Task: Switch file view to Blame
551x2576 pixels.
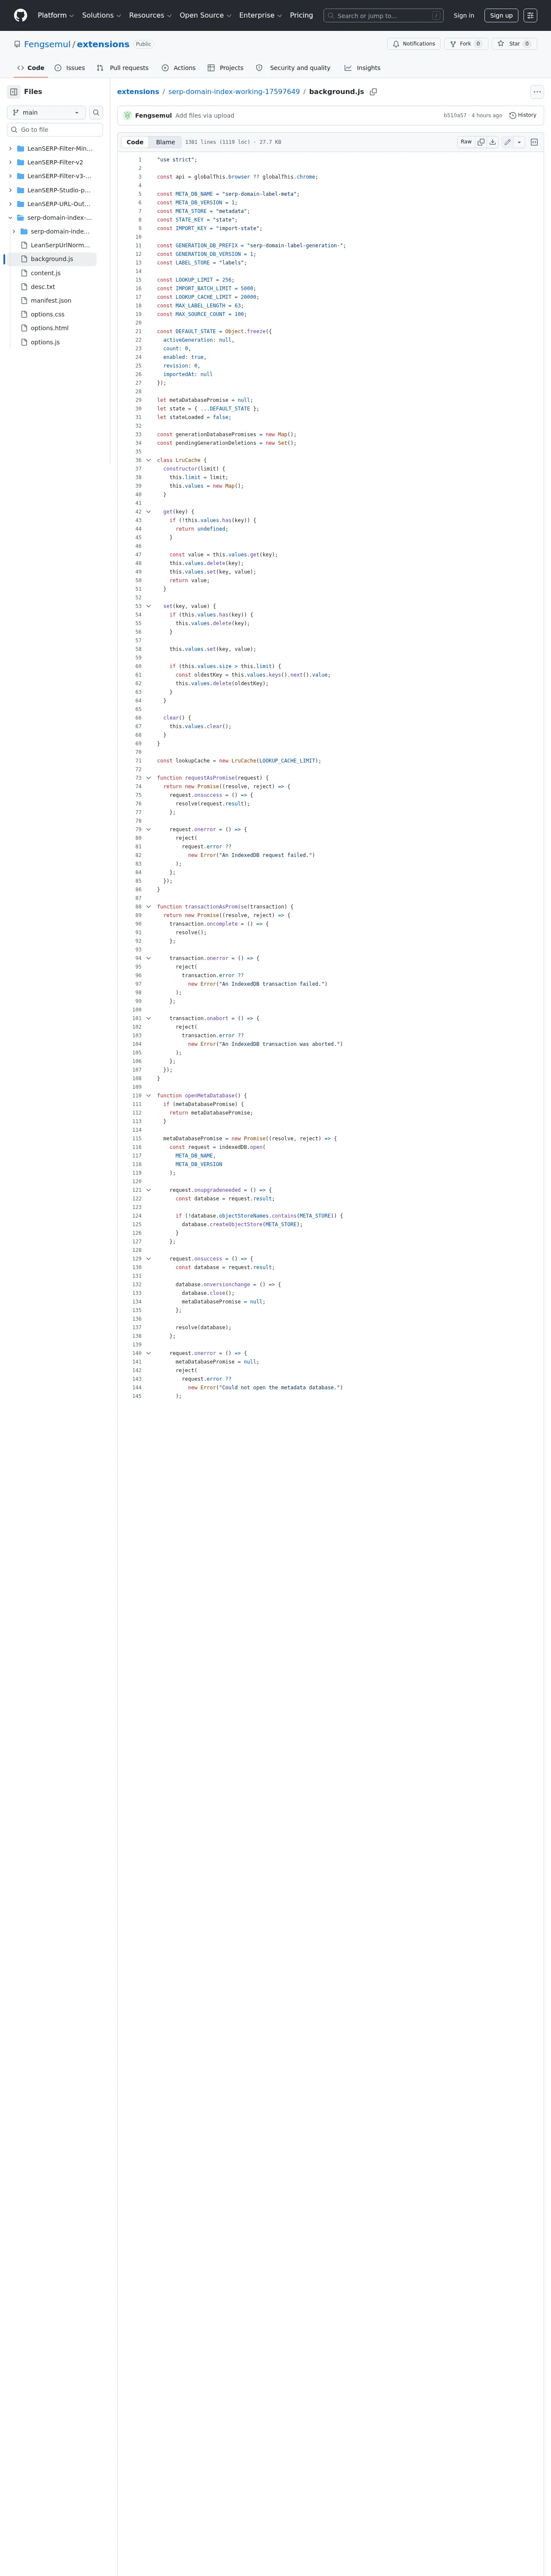Action: 165,142
